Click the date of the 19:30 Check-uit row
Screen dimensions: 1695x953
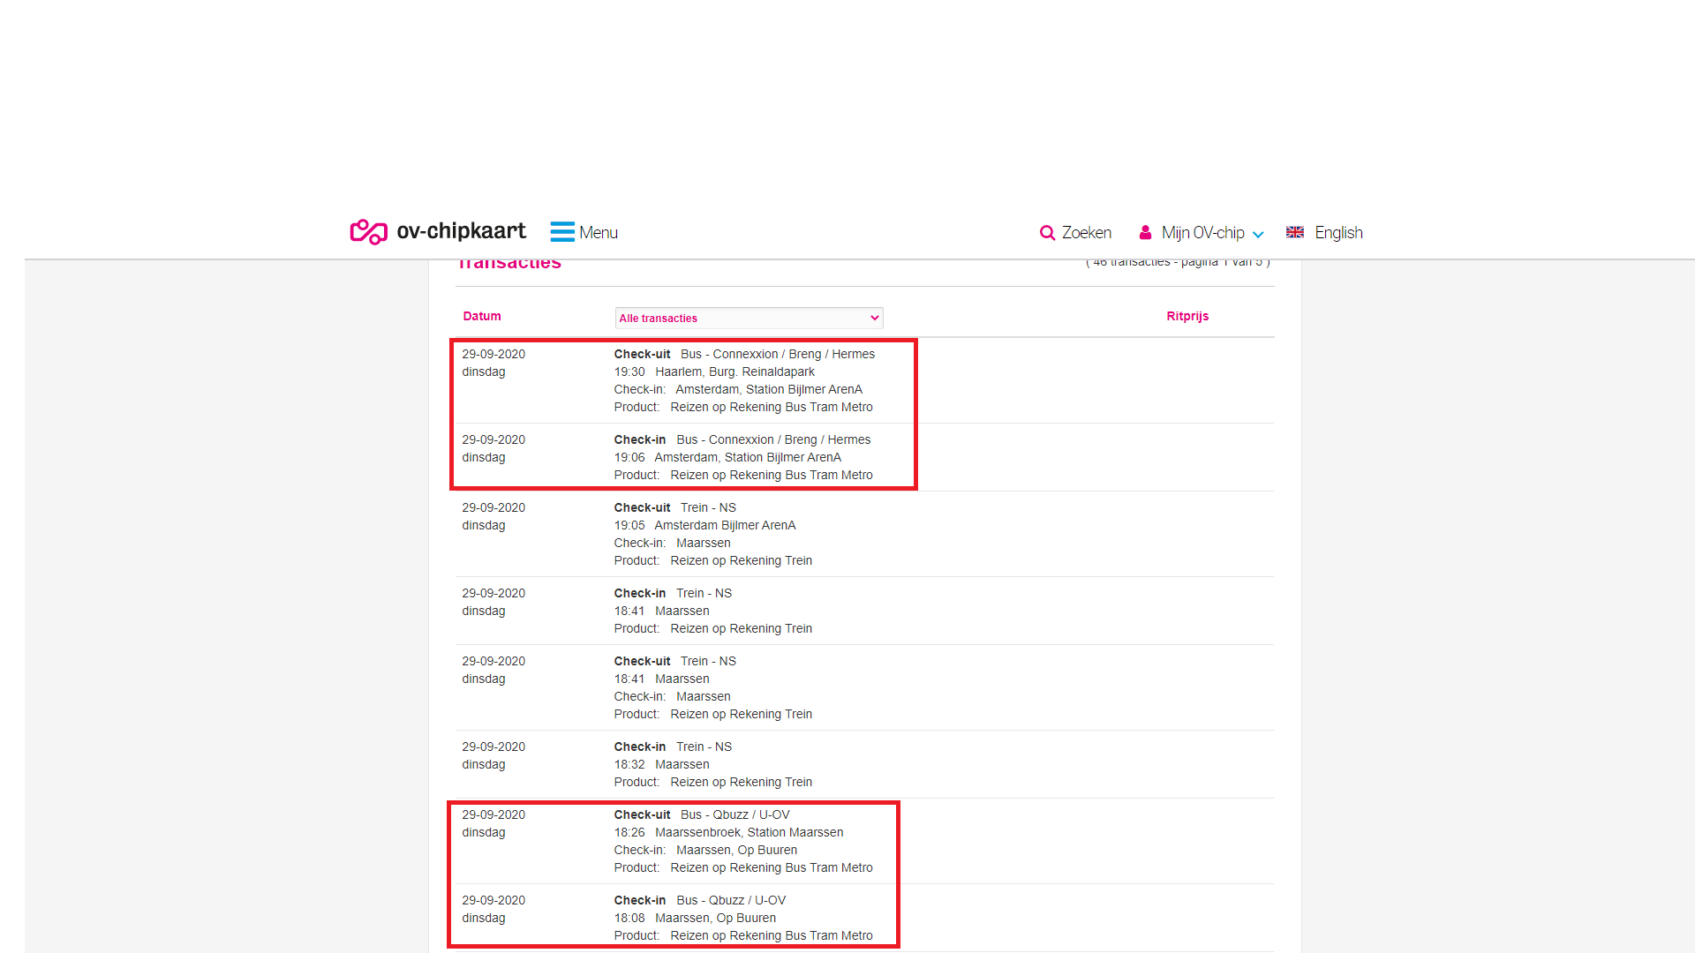493,354
